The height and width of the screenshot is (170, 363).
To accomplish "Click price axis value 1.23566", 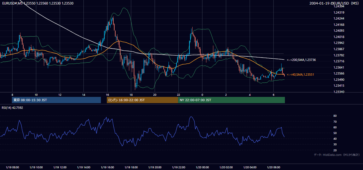I will click(339, 73).
